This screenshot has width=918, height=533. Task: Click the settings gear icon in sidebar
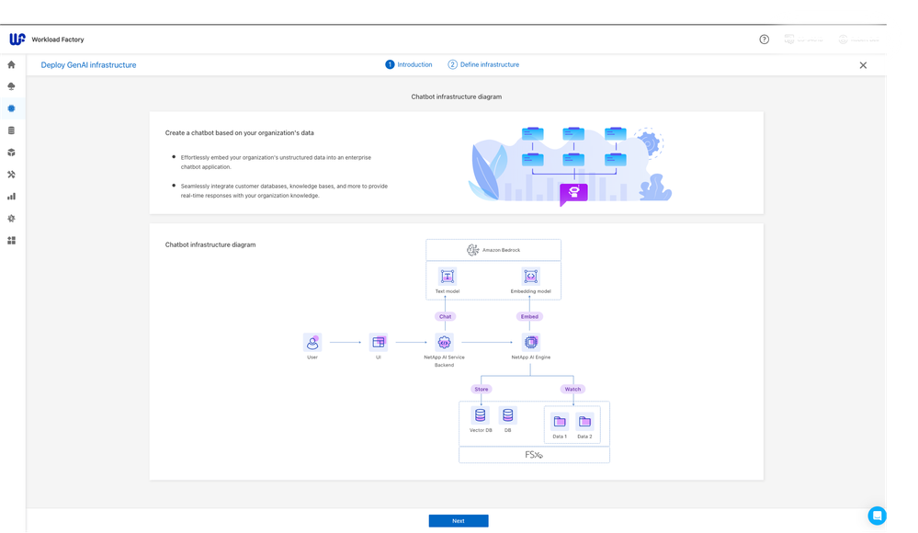coord(12,218)
